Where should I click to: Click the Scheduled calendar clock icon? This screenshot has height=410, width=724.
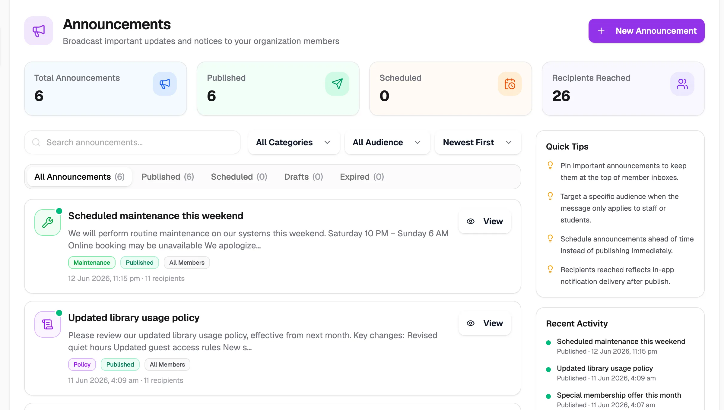pos(510,84)
